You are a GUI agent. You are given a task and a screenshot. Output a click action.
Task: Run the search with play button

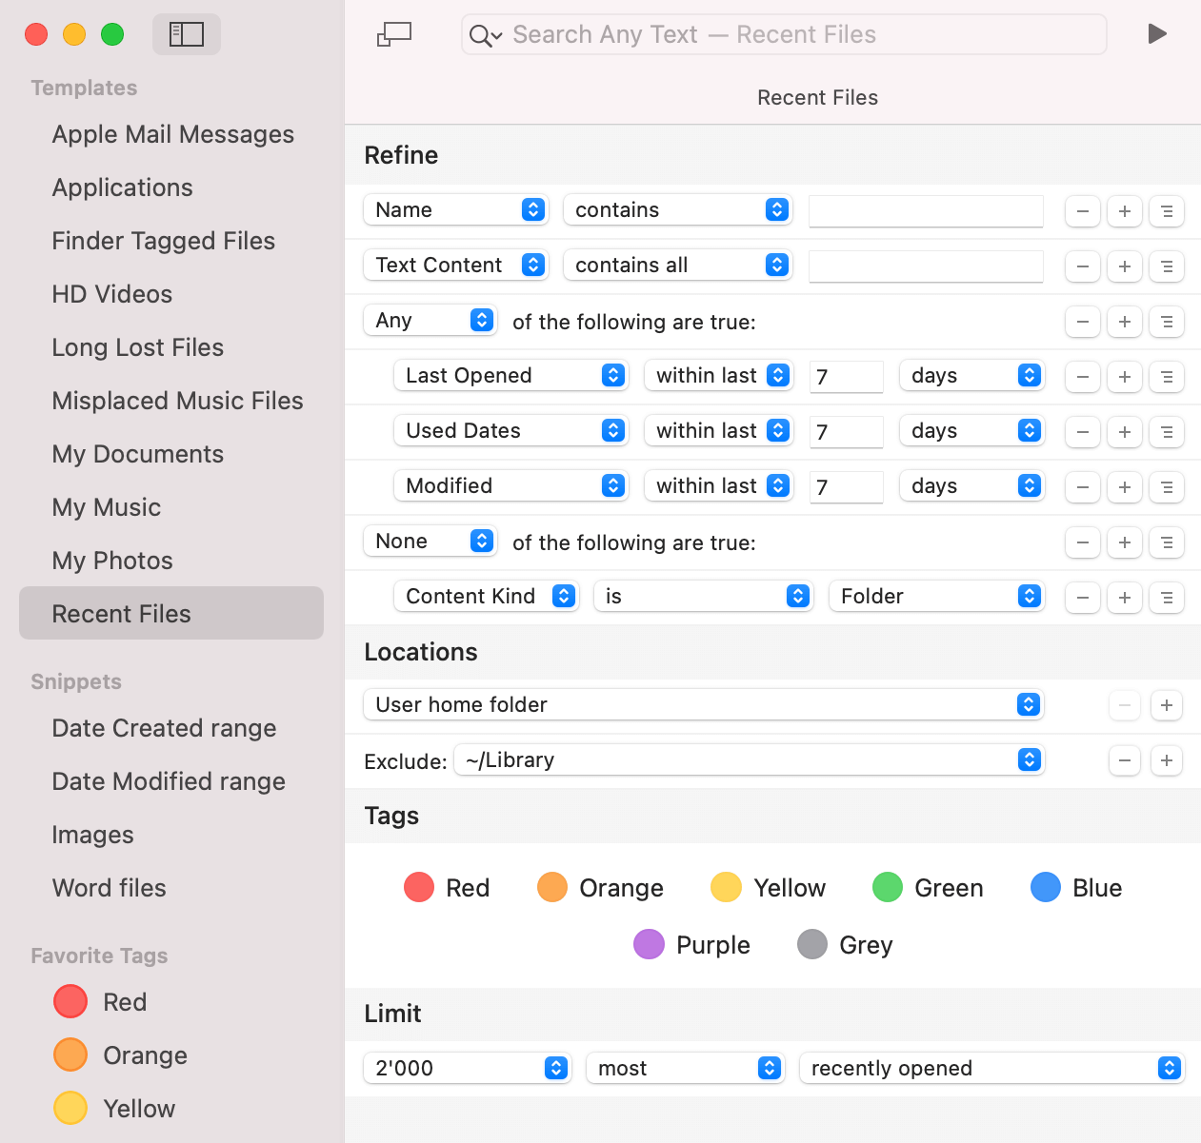point(1157,34)
